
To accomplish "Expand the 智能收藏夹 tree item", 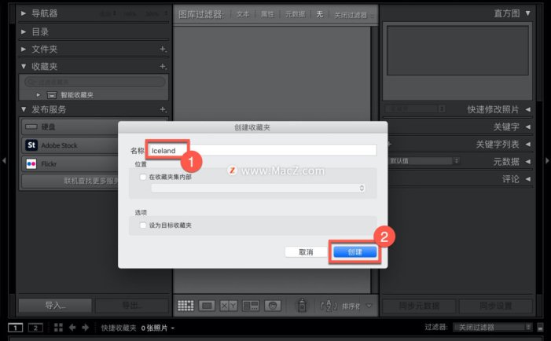I will click(39, 95).
